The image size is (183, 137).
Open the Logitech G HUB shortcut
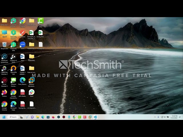pyautogui.click(x=13, y=57)
